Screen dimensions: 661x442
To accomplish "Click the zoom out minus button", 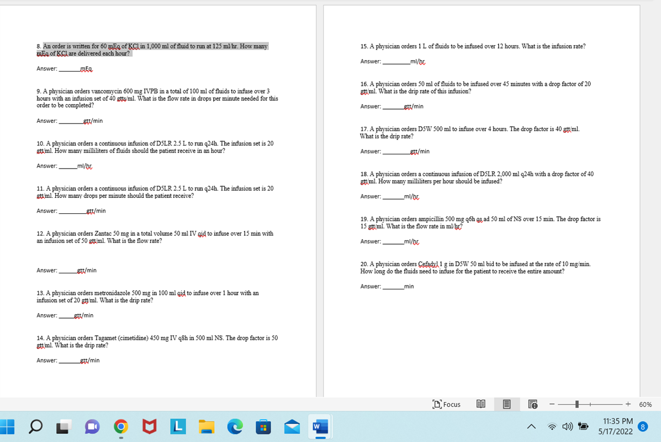I will (x=552, y=404).
